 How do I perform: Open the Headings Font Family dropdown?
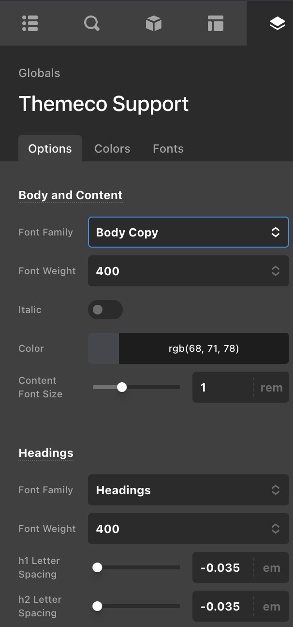(188, 490)
